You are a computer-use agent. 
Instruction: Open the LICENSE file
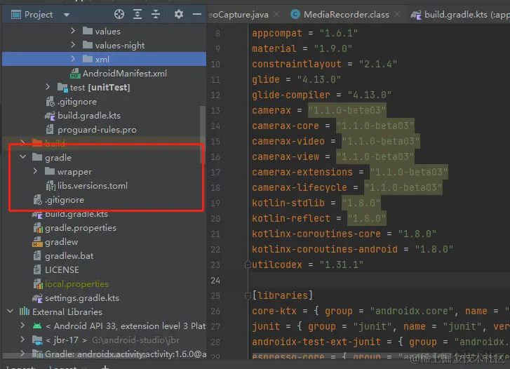(62, 270)
